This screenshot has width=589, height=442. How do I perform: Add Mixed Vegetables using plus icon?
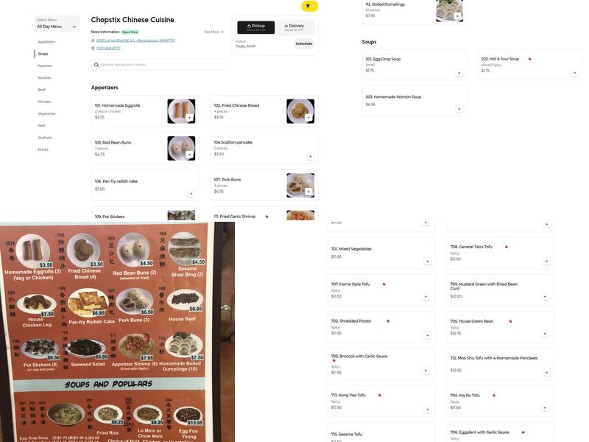click(428, 262)
